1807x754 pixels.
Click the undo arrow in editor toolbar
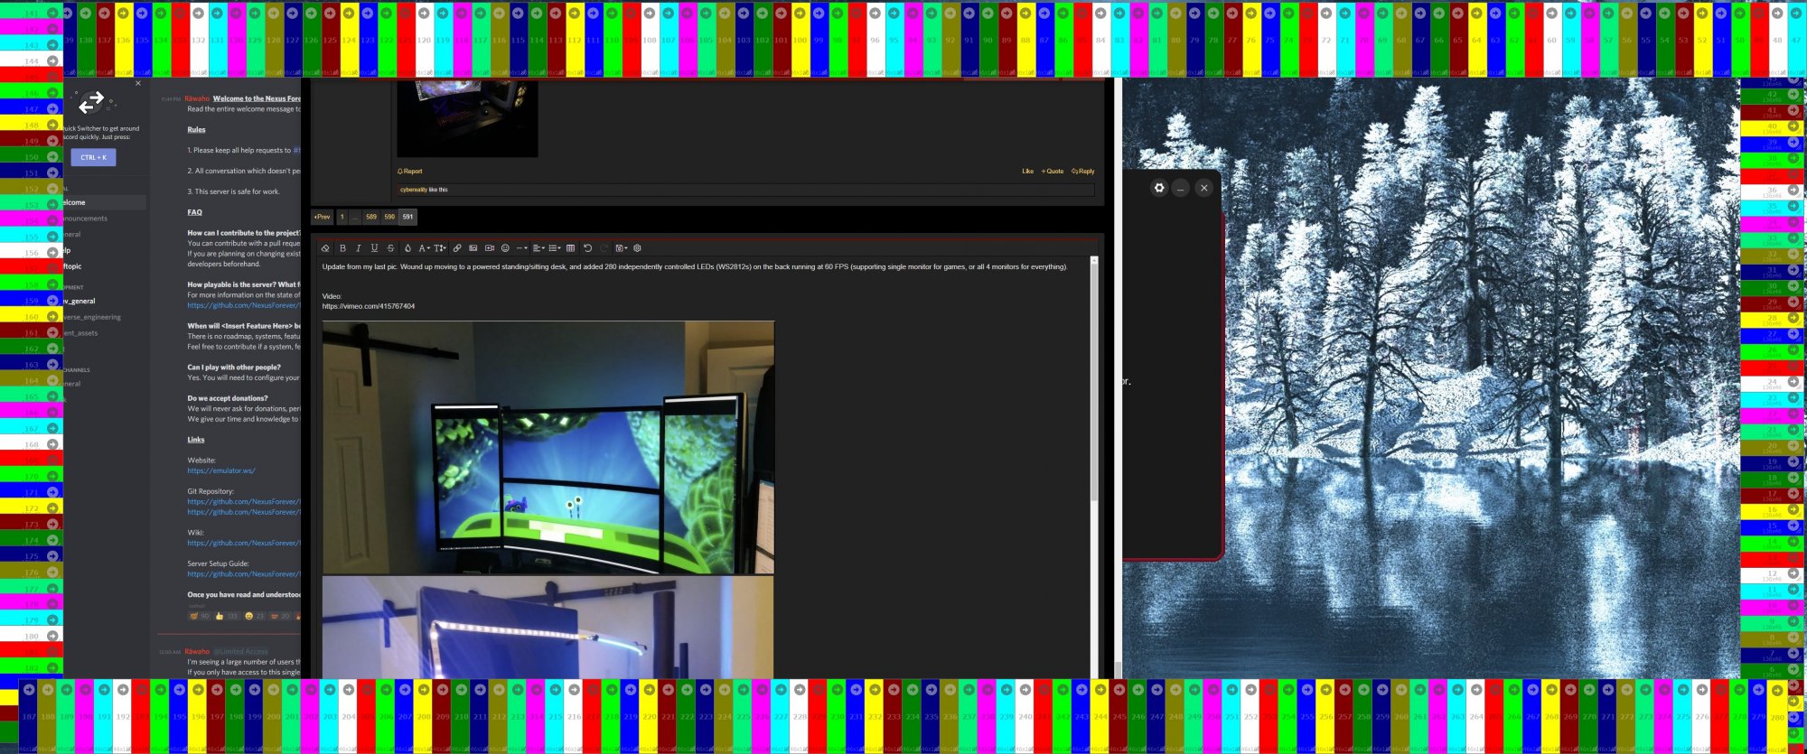tap(587, 248)
